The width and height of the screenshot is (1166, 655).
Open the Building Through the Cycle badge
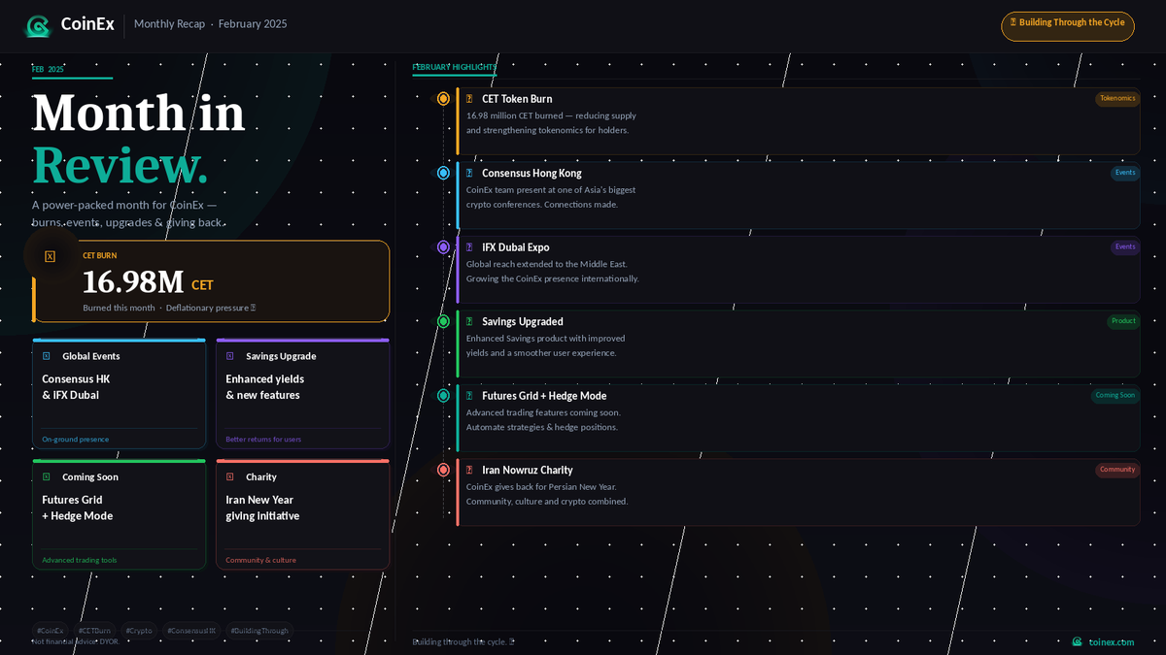[1068, 26]
